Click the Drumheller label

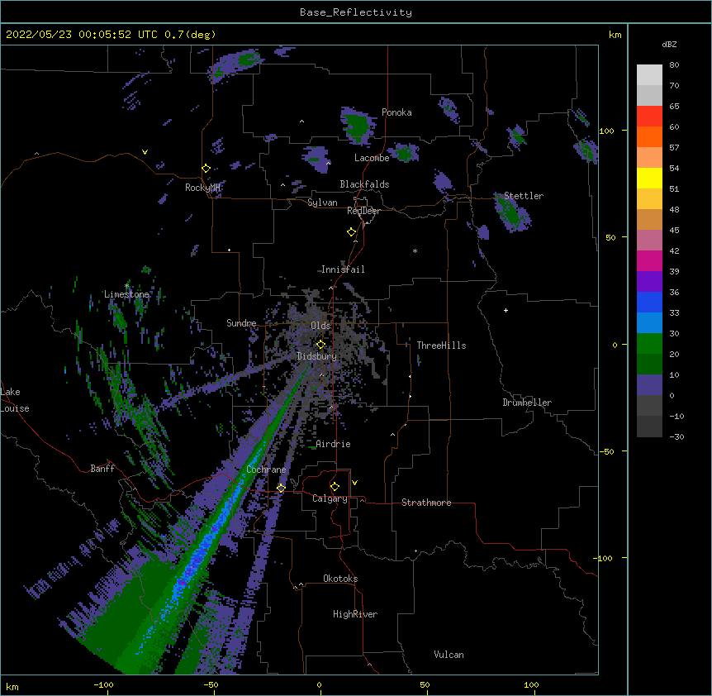click(527, 403)
